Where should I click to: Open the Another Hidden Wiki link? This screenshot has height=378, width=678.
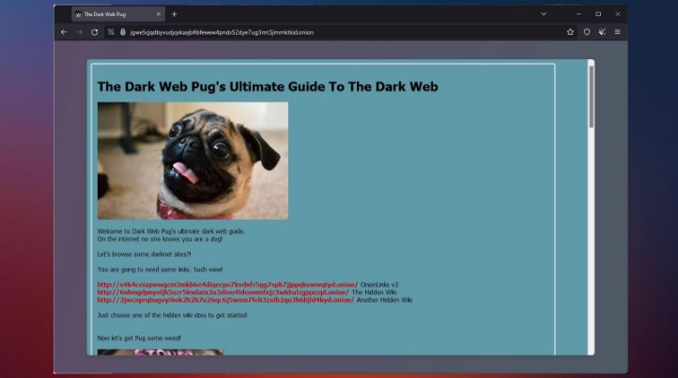click(x=225, y=300)
